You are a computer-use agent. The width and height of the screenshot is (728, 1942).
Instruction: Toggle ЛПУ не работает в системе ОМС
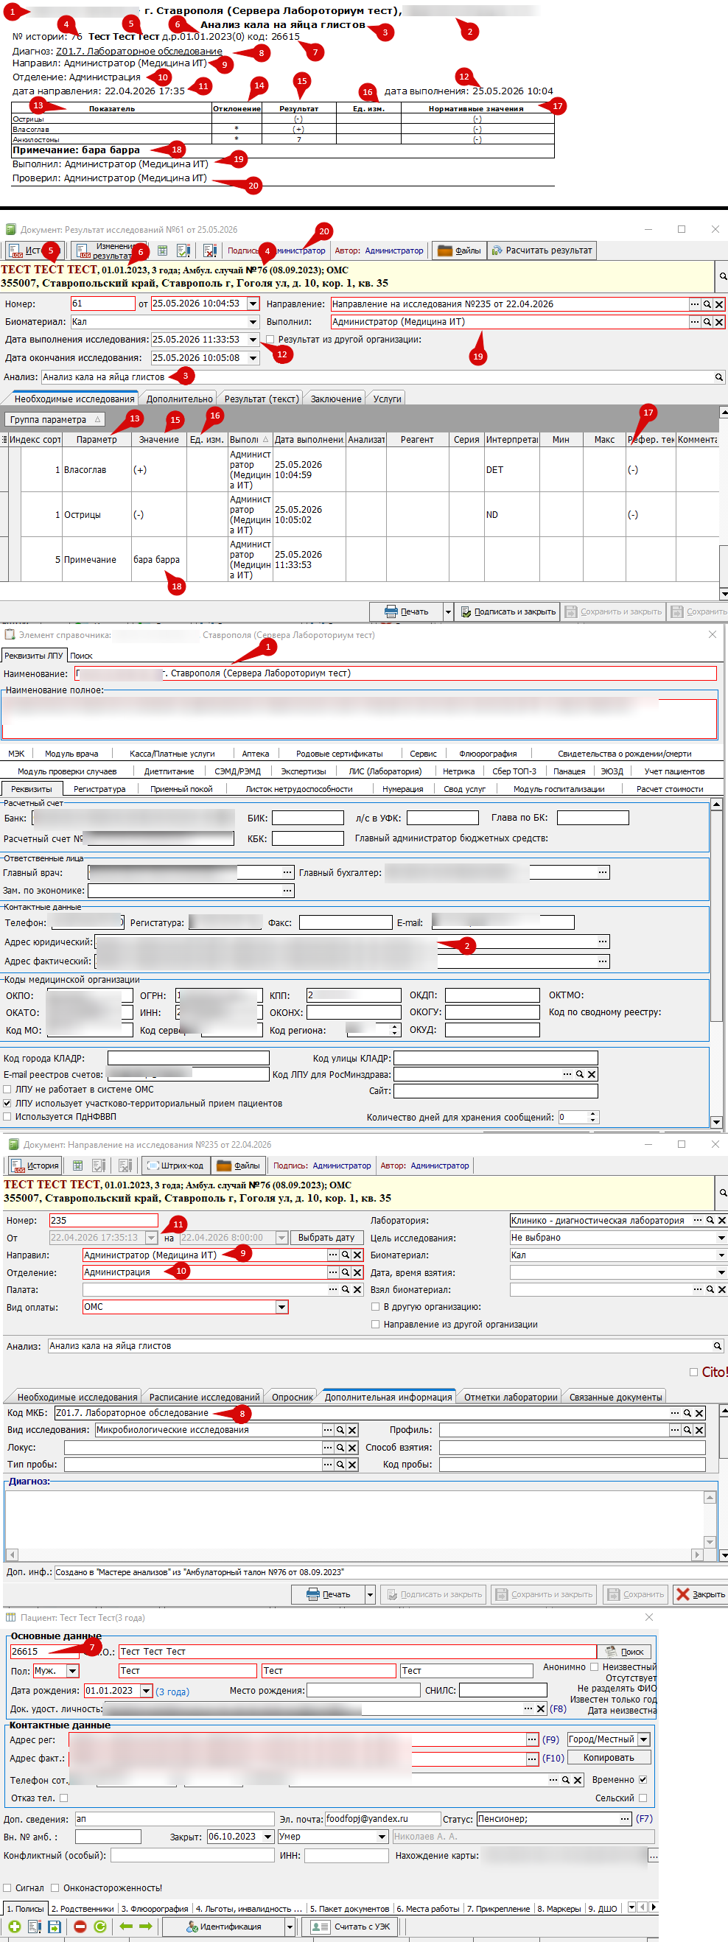(x=7, y=1090)
